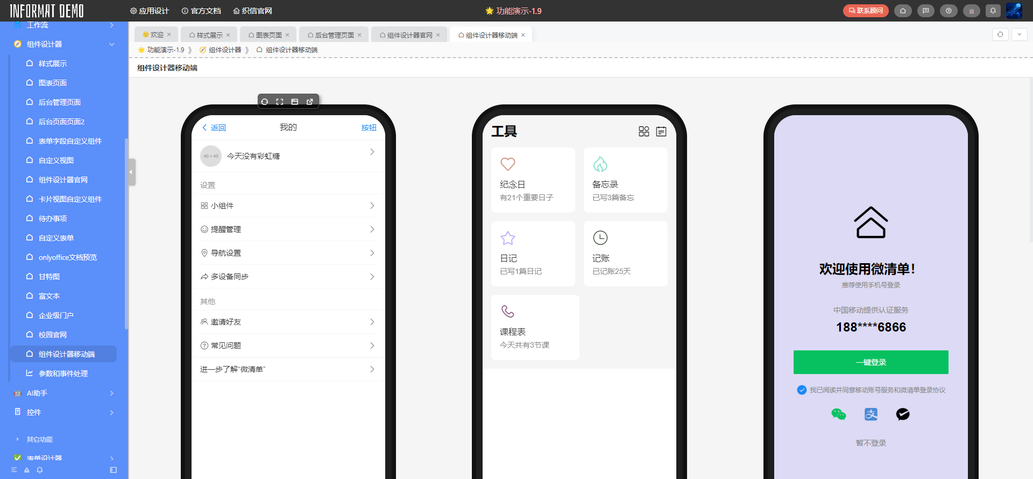Click the refresh icon in the phone preview toolbar
This screenshot has height=479, width=1033.
265,102
